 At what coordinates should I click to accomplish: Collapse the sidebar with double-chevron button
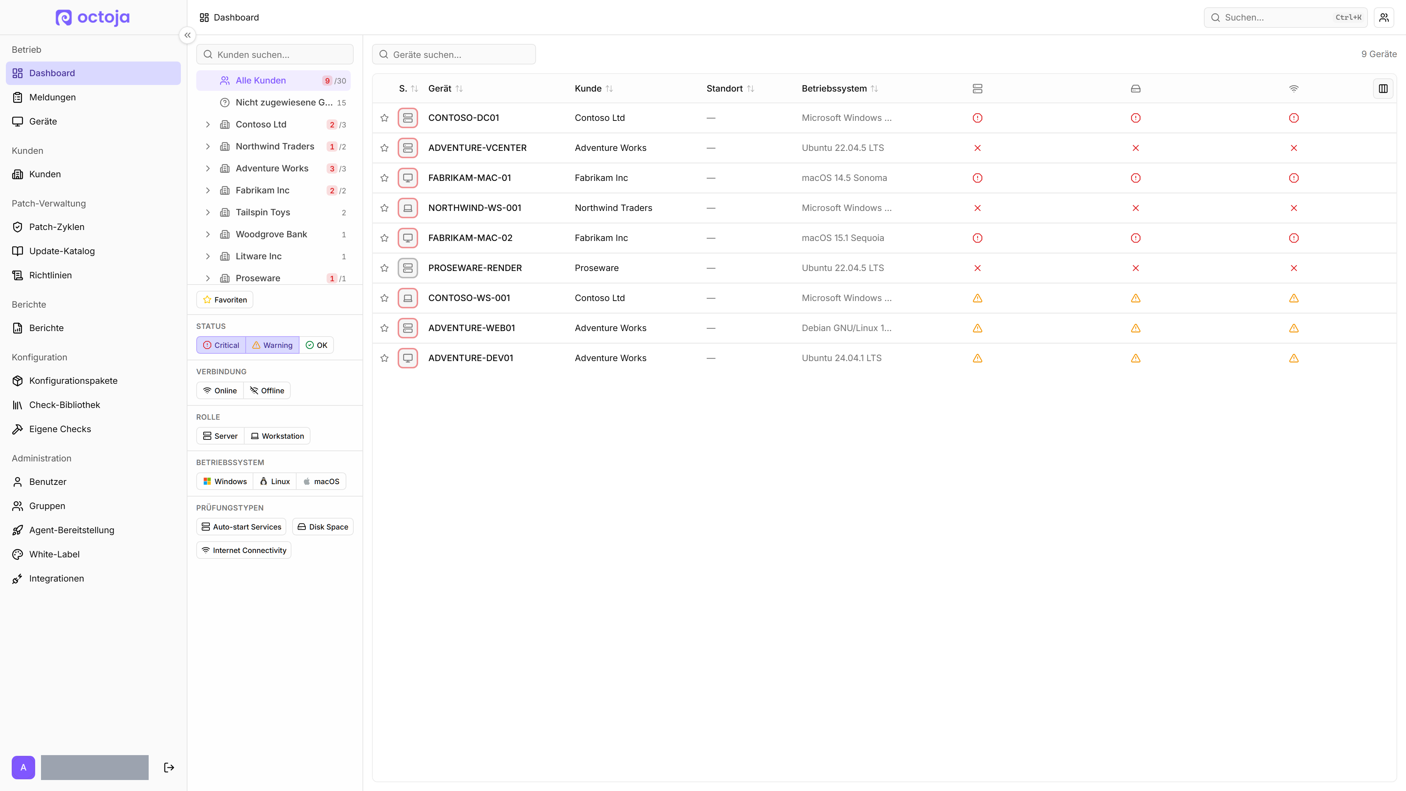187,35
